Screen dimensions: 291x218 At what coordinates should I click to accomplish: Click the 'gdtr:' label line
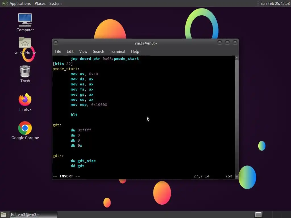tap(58, 156)
